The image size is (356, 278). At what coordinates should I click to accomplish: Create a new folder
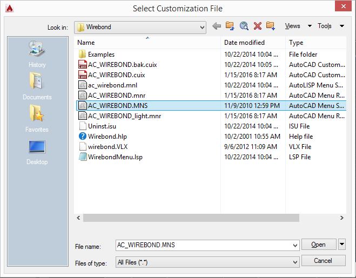pyautogui.click(x=271, y=26)
